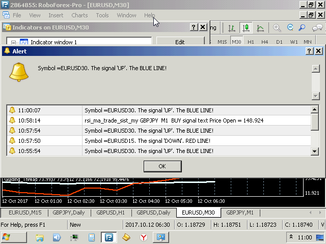Open the Windows Start button
This screenshot has width=326, height=244.
[14, 237]
